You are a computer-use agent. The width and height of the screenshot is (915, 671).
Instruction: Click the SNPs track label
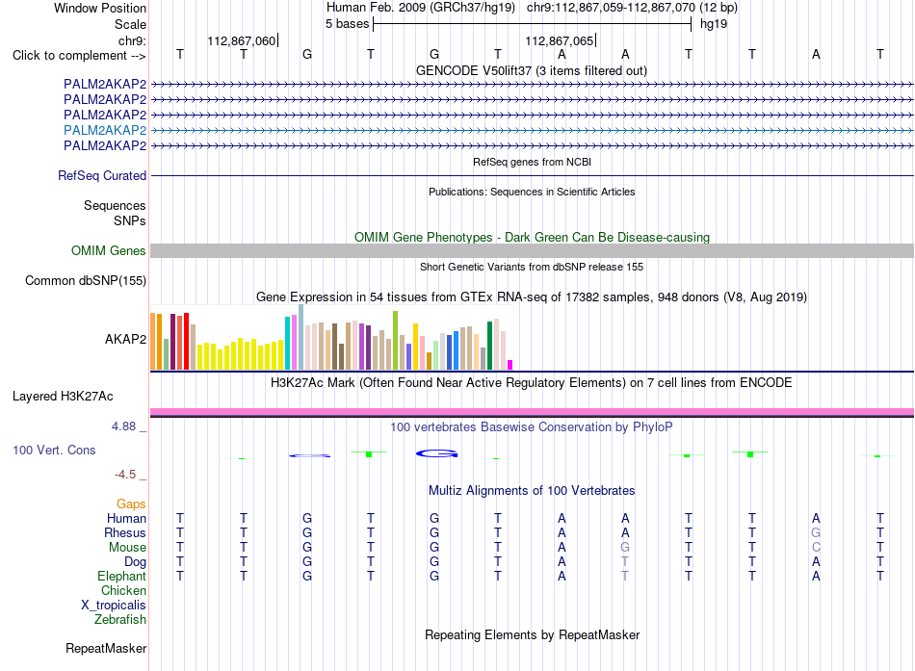click(x=130, y=221)
